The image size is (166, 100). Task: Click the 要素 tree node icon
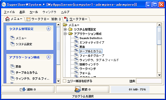point(76,47)
